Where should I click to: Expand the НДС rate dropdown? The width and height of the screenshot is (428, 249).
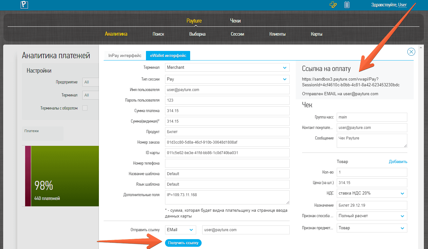(x=372, y=193)
